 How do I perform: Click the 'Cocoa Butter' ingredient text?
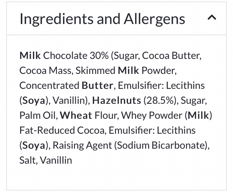coord(171,56)
